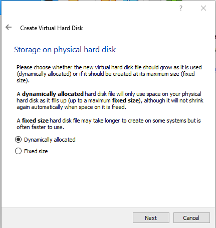Click the 'Dynamically allocated' option label text
This screenshot has width=216, height=228.
tap(50, 140)
